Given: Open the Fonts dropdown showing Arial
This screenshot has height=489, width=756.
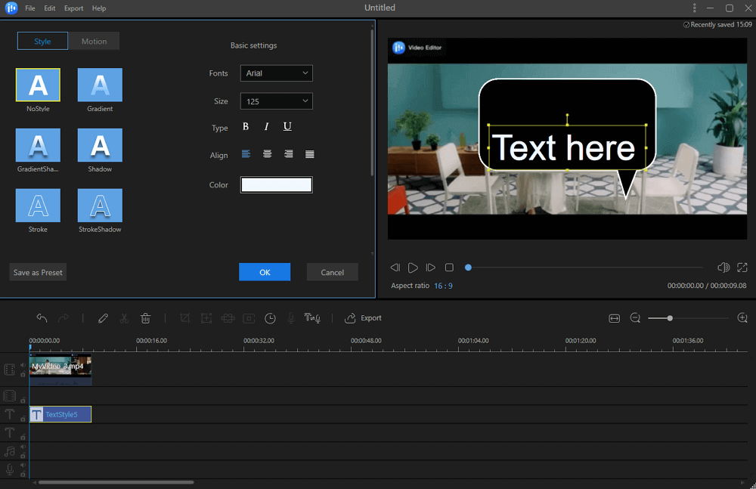Looking at the screenshot, I should click(276, 73).
